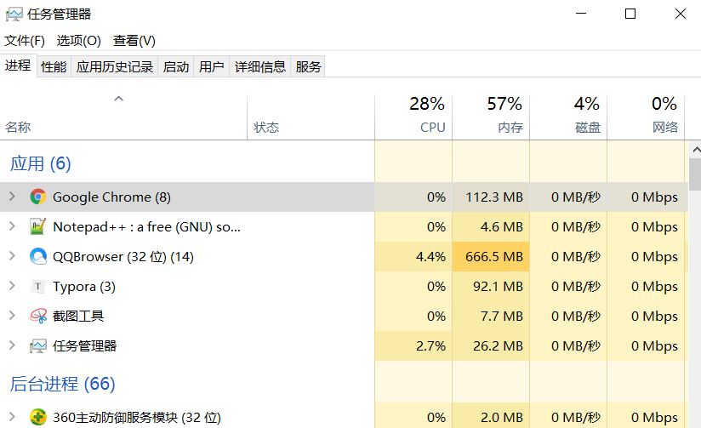Select the QQBrowser icon in the list
This screenshot has width=701, height=428.
pyautogui.click(x=38, y=256)
